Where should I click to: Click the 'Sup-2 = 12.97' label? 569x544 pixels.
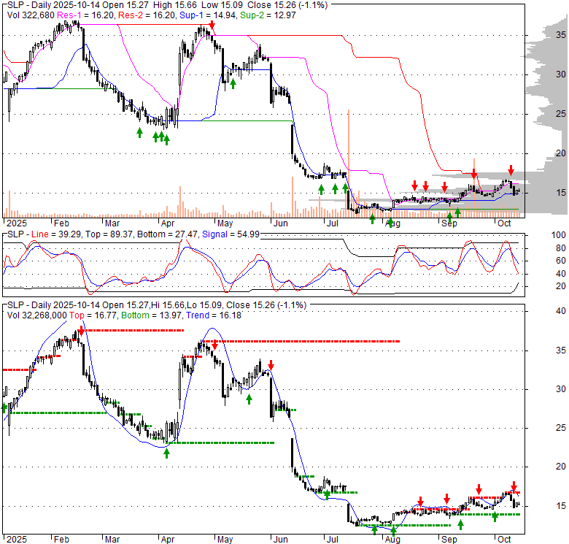268,15
